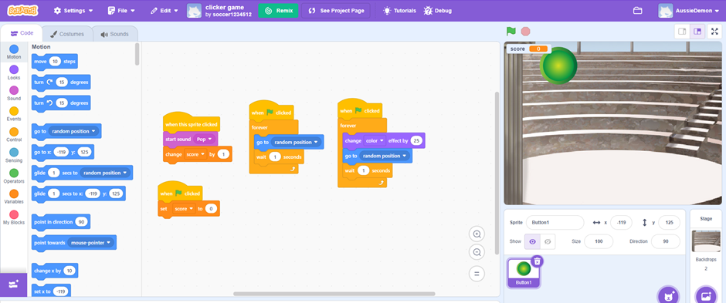Zoom in the code workspace
The width and height of the screenshot is (726, 303).
point(477,234)
